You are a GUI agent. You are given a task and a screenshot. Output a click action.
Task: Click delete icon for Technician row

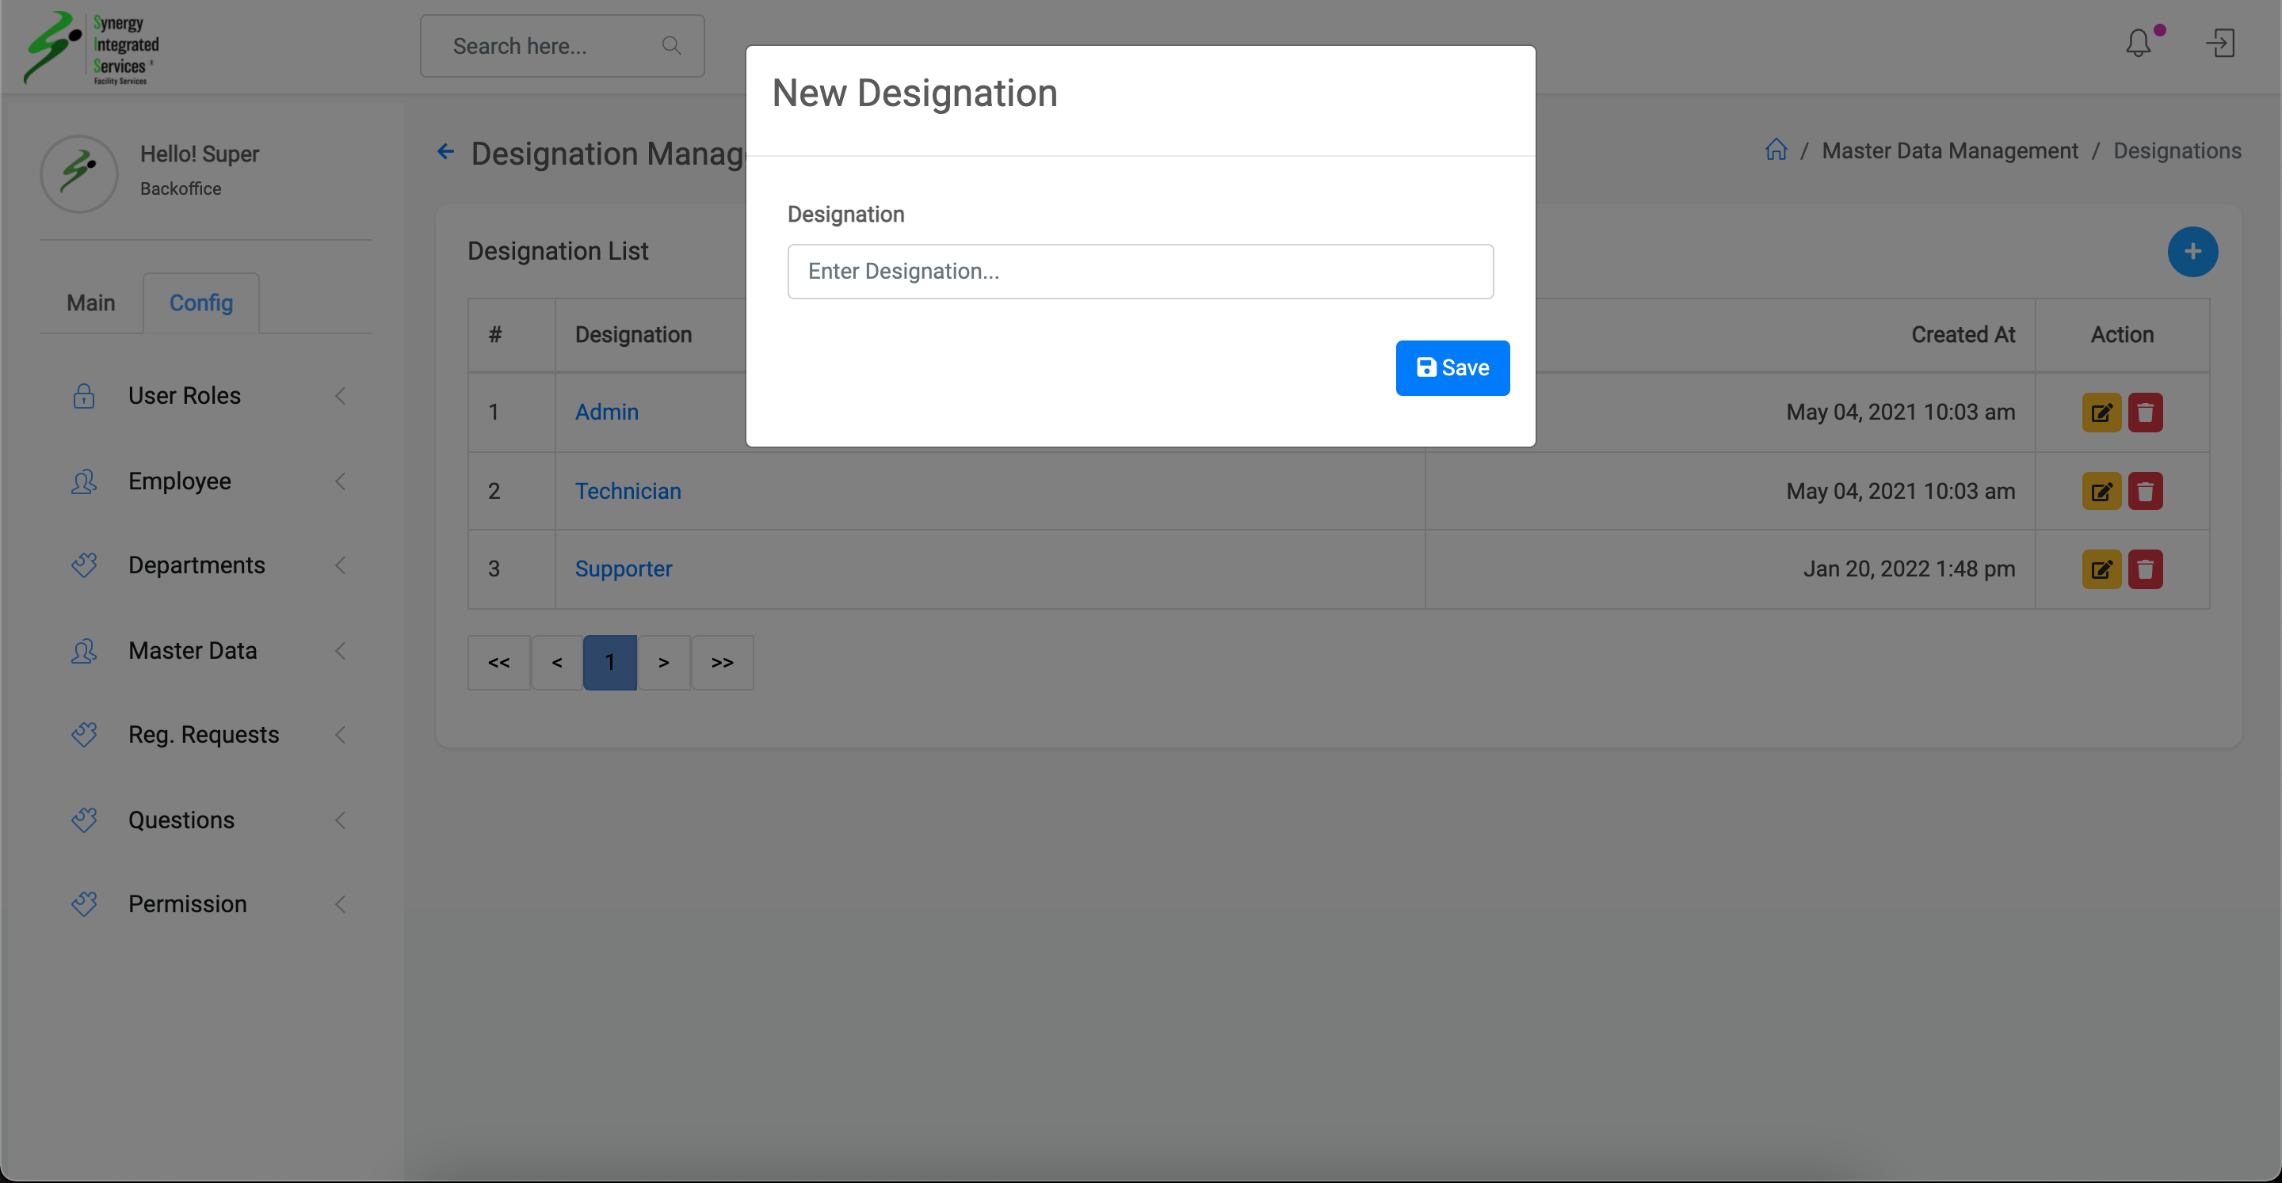2145,492
